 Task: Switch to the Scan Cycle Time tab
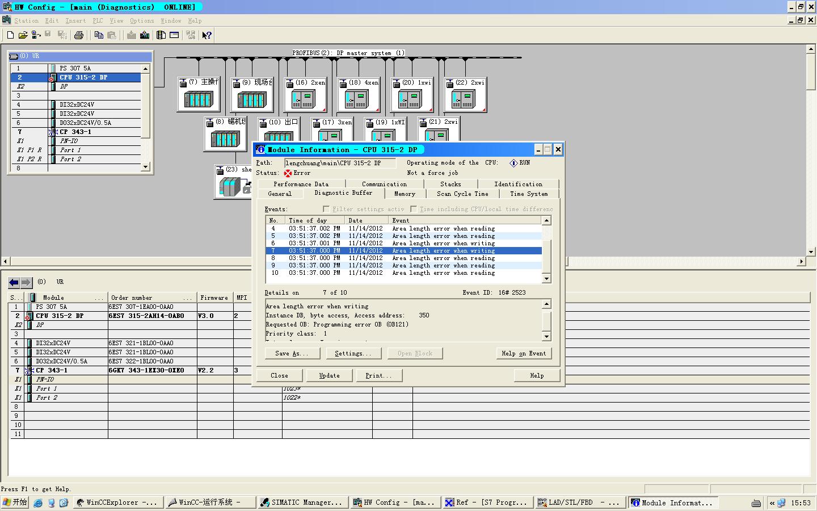[462, 194]
